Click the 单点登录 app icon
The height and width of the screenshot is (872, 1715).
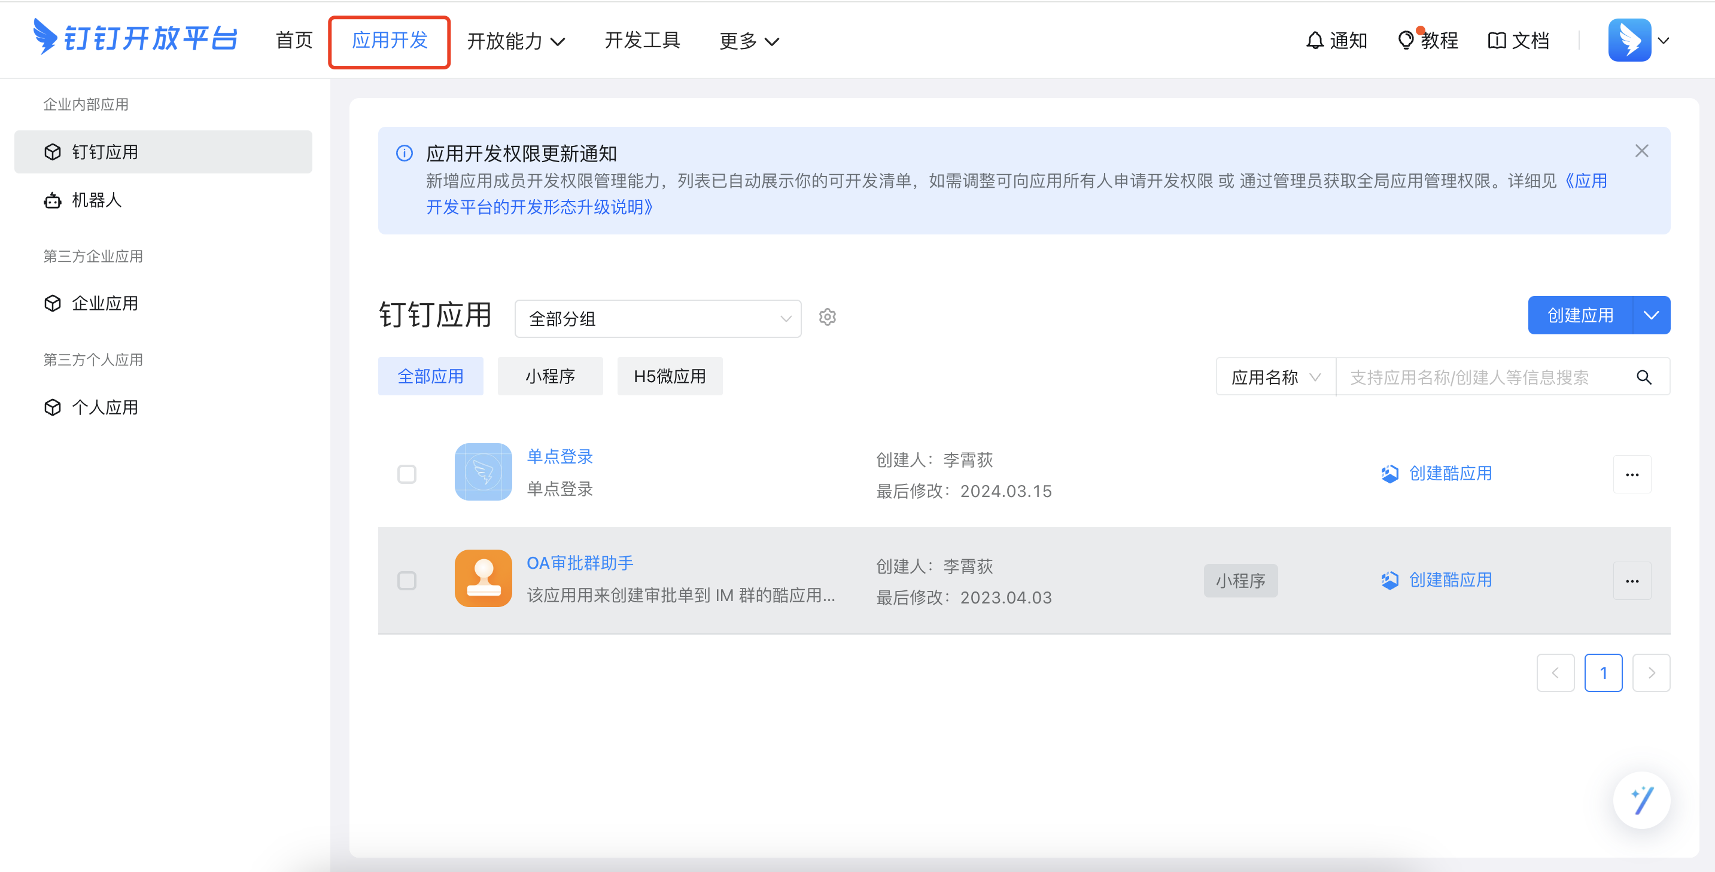(x=484, y=472)
